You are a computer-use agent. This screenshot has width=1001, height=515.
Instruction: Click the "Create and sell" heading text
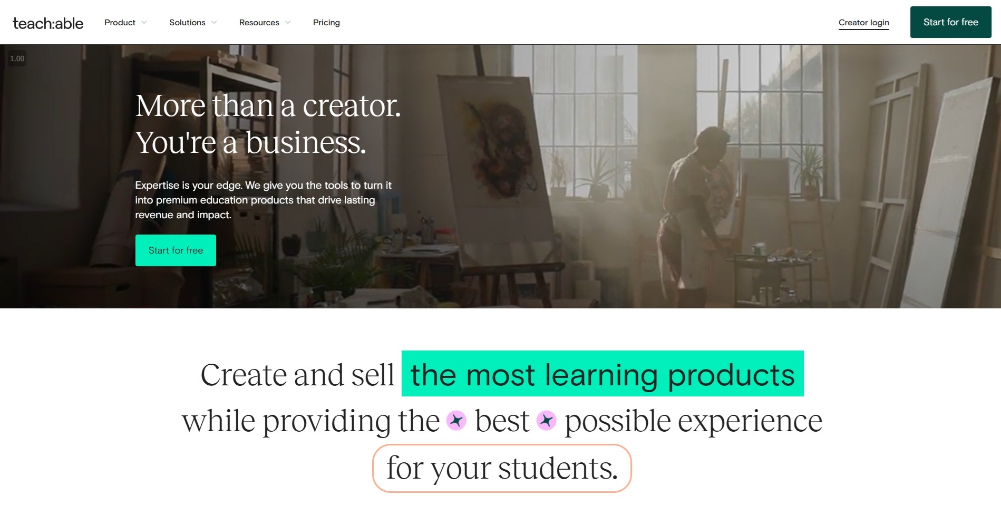pyautogui.click(x=297, y=375)
